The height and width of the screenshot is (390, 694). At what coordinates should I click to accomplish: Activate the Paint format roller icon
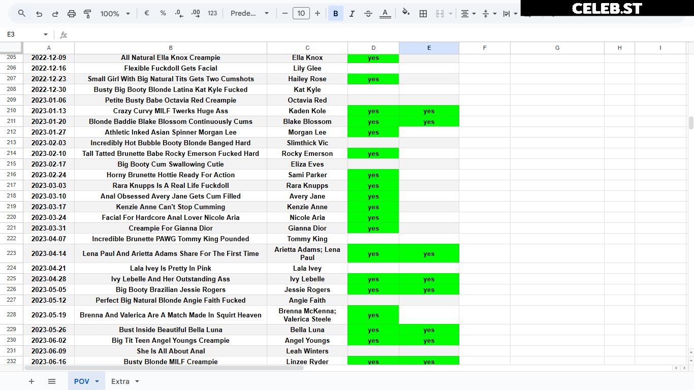coord(87,14)
